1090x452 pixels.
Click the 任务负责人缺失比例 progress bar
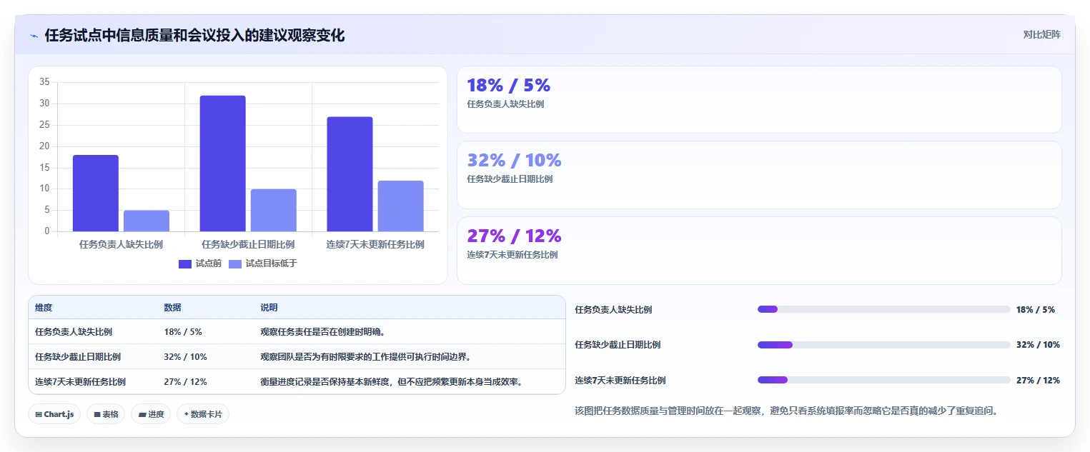tap(883, 309)
